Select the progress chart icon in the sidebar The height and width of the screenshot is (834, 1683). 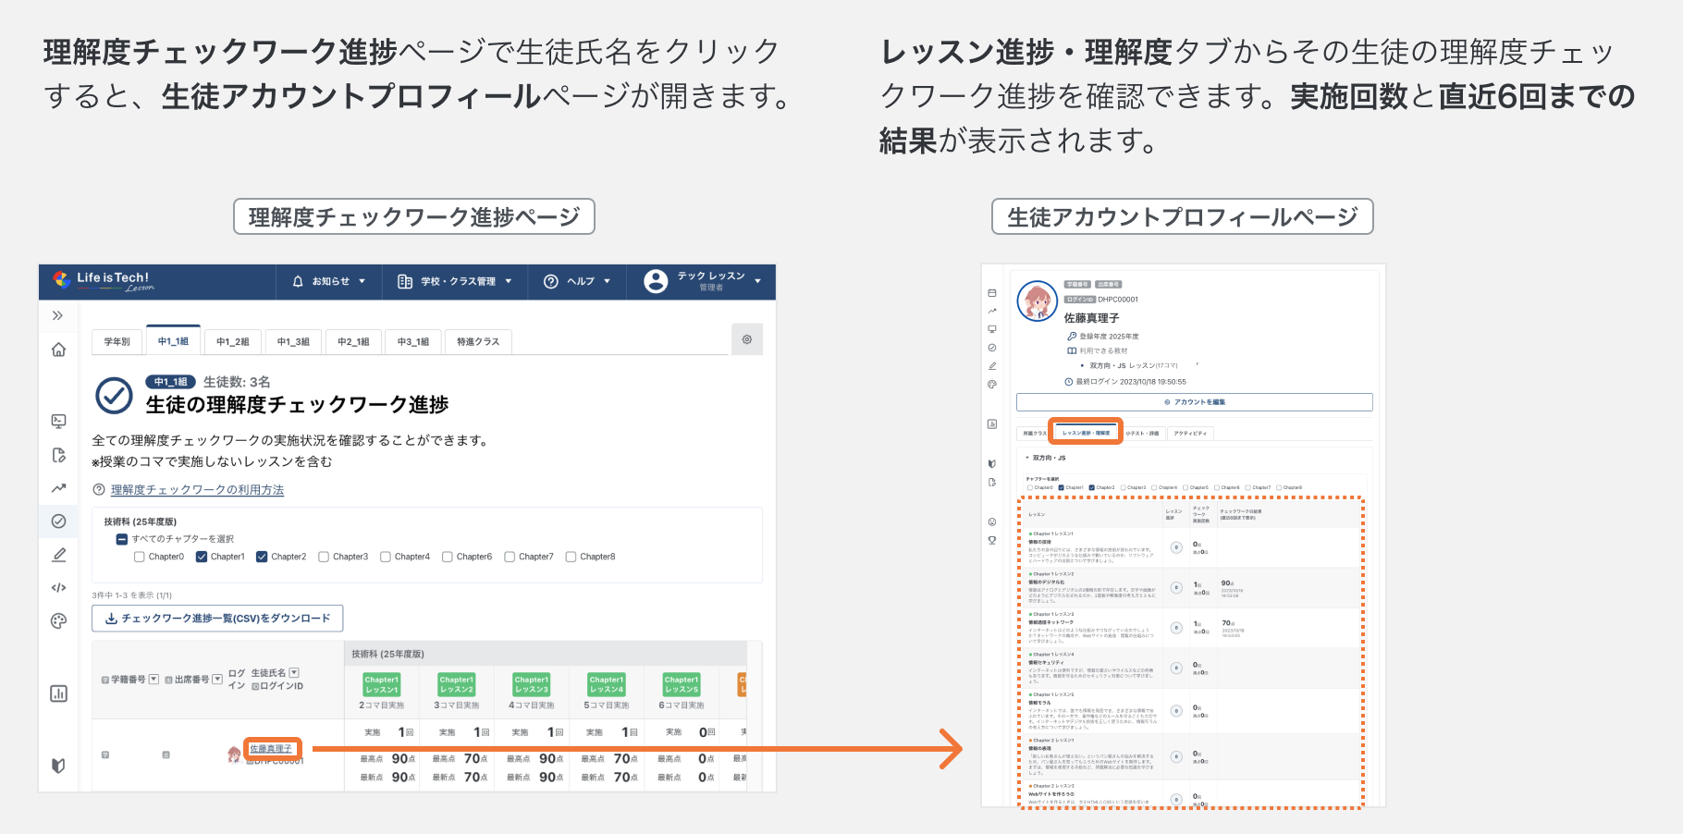click(x=59, y=487)
